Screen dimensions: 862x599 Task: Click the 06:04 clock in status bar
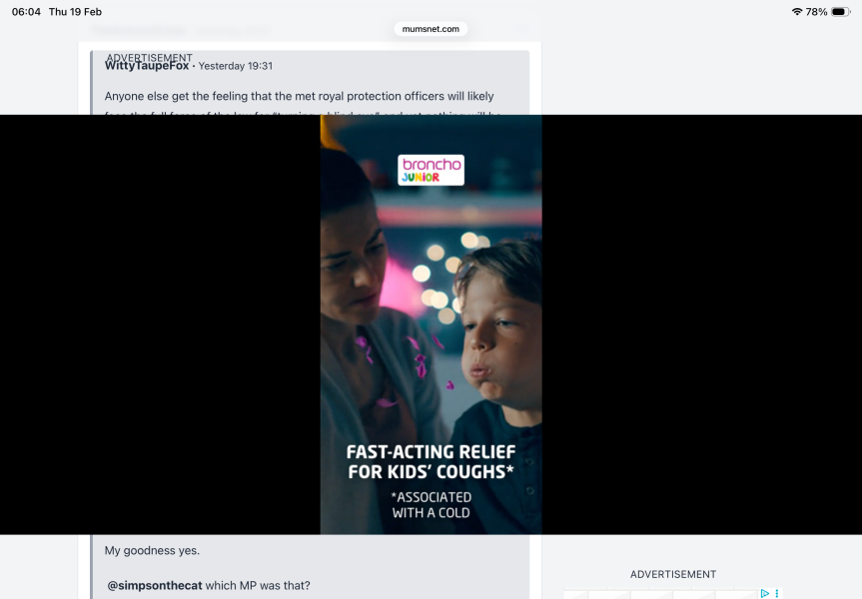tap(26, 12)
